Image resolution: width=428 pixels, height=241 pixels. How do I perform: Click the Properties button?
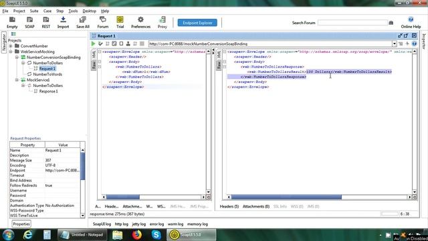21,224
